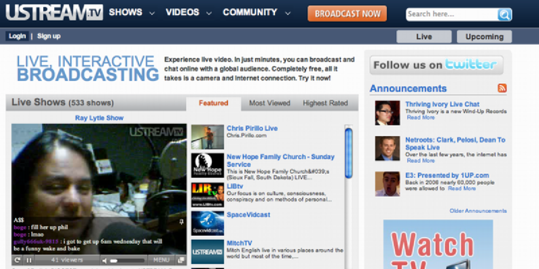This screenshot has height=269, width=539.
Task: Click SpaceVidcast show thumbnail
Action: tap(207, 223)
